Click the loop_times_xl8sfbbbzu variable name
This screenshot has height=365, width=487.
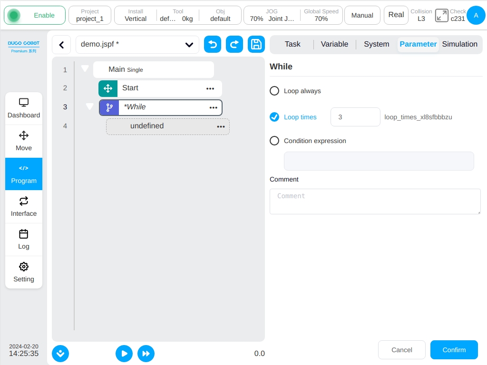coord(418,117)
